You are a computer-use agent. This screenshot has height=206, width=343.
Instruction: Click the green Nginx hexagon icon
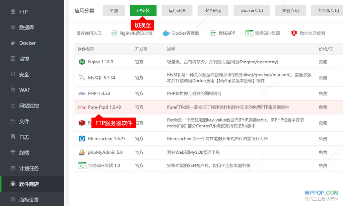(x=82, y=62)
